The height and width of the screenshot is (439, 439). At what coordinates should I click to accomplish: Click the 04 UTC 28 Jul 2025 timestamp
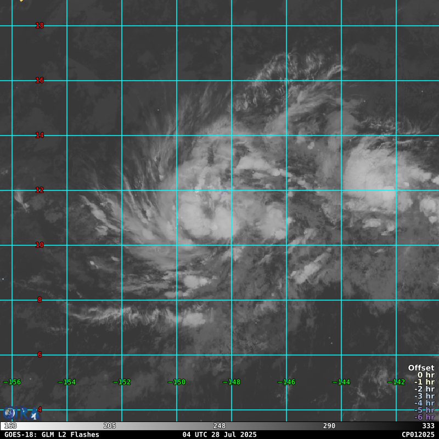click(x=219, y=435)
